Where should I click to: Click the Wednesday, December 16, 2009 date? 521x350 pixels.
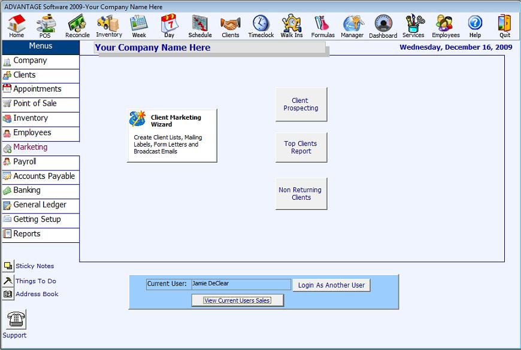pyautogui.click(x=456, y=47)
